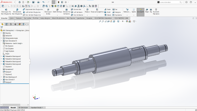197x111 pixels.
Task: Choose Loft ile Katı Oluşturma tool
Action: 32,12
